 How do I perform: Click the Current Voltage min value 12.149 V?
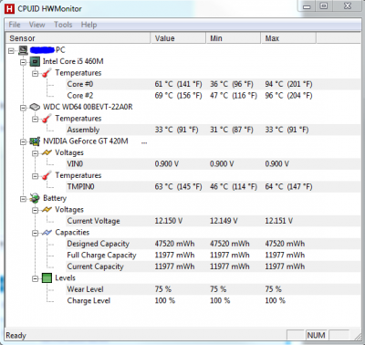click(224, 221)
